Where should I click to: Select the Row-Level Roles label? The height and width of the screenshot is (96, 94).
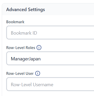21,48
